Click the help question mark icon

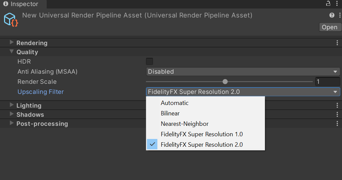tap(332, 15)
